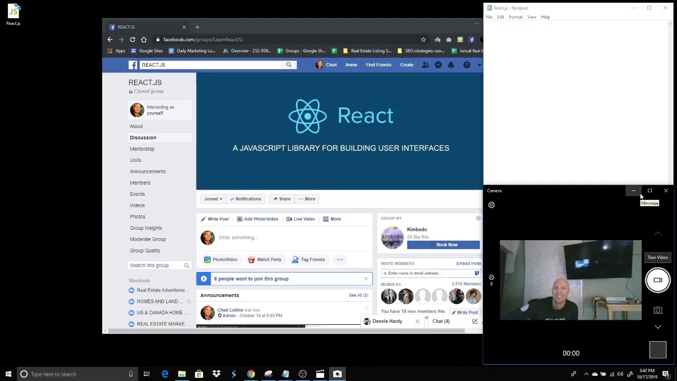Open the About section of the group
Viewport: 677px width, 381px height.
coord(136,126)
